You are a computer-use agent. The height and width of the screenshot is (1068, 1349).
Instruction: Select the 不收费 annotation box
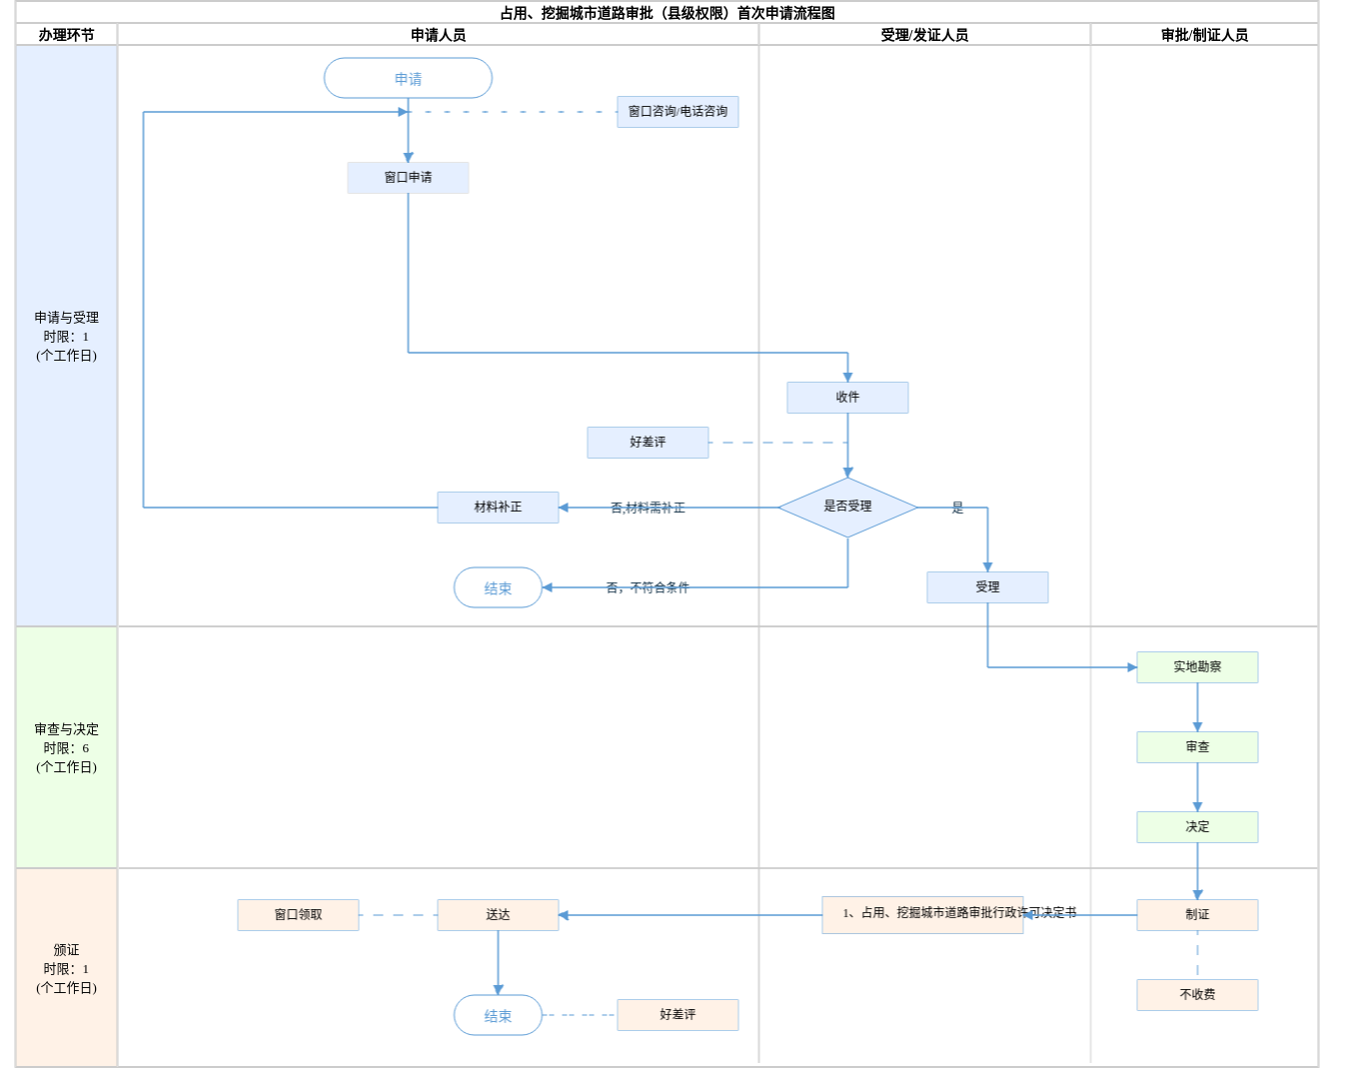1197,995
